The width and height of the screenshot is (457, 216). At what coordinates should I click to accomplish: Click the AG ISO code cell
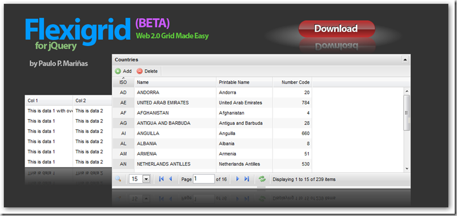[x=123, y=123]
